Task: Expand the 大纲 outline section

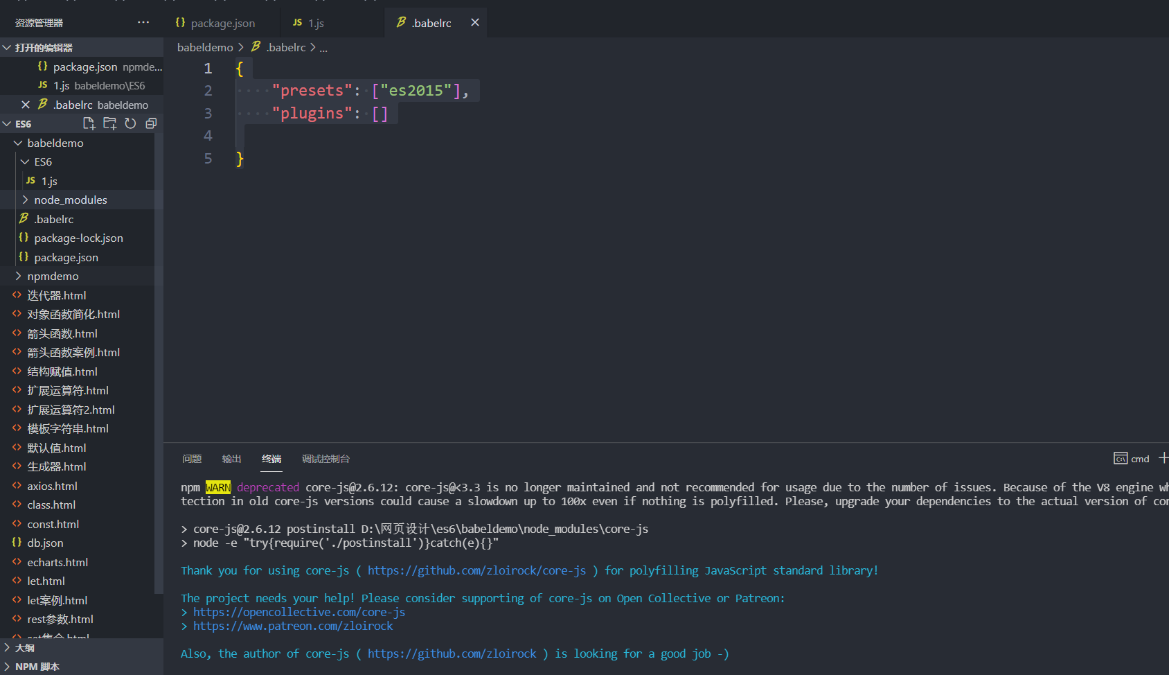Action: [x=82, y=648]
